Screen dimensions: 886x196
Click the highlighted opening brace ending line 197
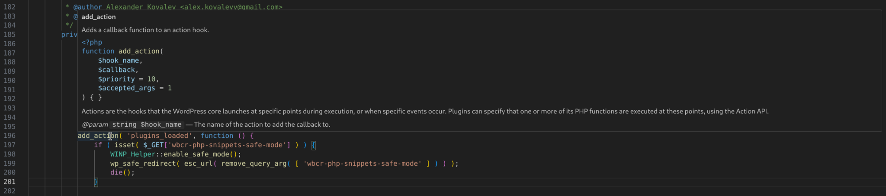[x=314, y=145]
